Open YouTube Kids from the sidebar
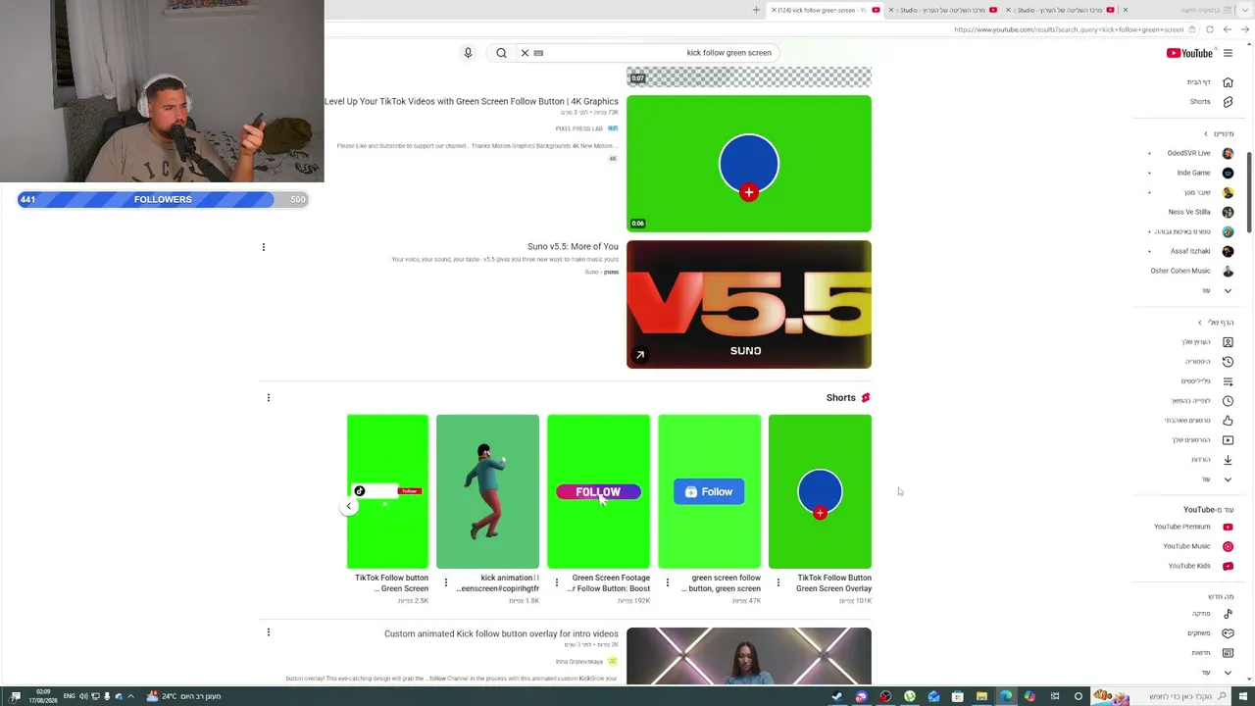 click(1200, 566)
